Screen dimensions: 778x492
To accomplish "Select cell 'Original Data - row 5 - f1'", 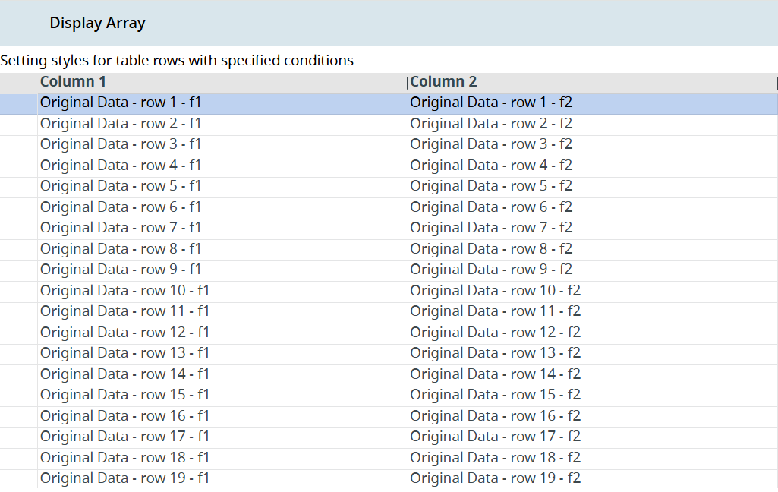I will (x=121, y=186).
